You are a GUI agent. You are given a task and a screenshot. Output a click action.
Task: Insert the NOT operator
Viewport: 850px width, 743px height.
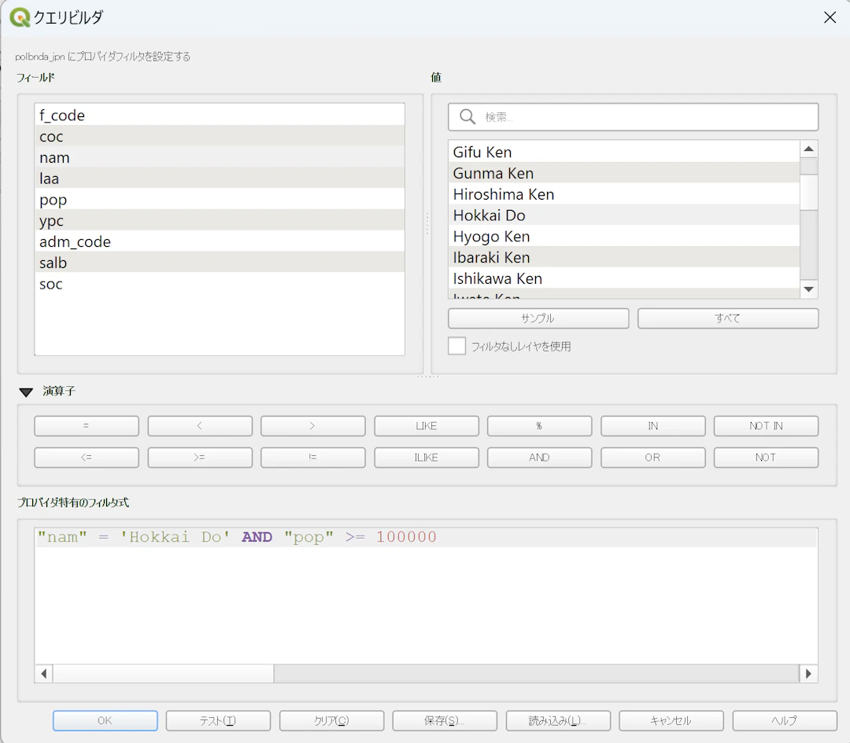[766, 458]
